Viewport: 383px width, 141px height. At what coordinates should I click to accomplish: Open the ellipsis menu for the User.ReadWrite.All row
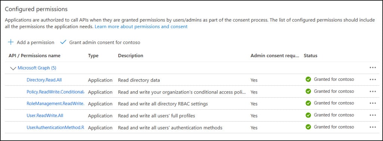[373, 115]
